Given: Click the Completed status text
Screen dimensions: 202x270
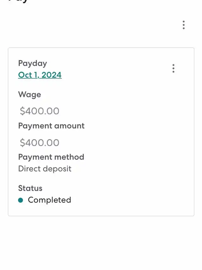Looking at the screenshot, I should [50, 200].
